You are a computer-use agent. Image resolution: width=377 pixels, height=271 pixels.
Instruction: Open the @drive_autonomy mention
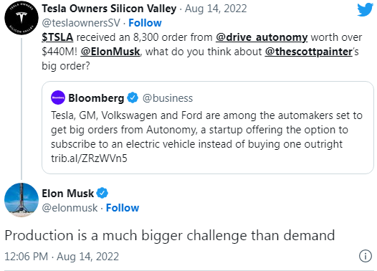pyautogui.click(x=262, y=37)
